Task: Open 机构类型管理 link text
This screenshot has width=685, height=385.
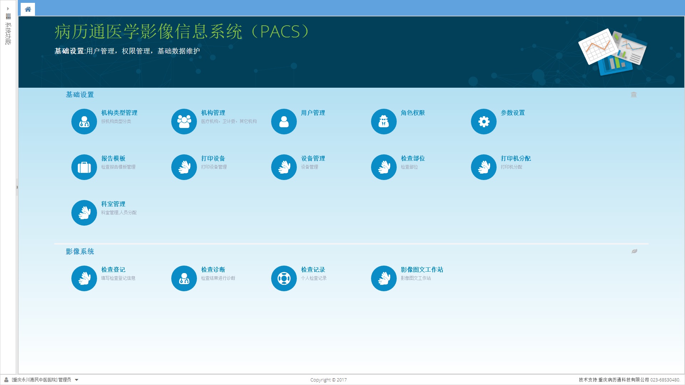Action: tap(119, 113)
